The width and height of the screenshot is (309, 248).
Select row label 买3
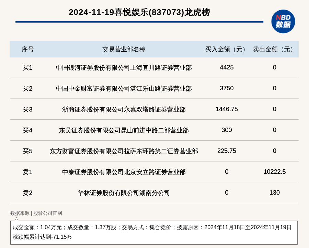[x=27, y=109]
